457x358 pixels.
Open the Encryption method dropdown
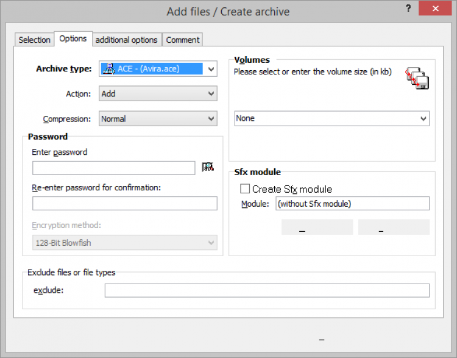pos(211,243)
